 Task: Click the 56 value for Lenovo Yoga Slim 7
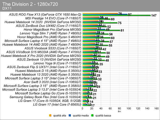[x=111, y=34]
